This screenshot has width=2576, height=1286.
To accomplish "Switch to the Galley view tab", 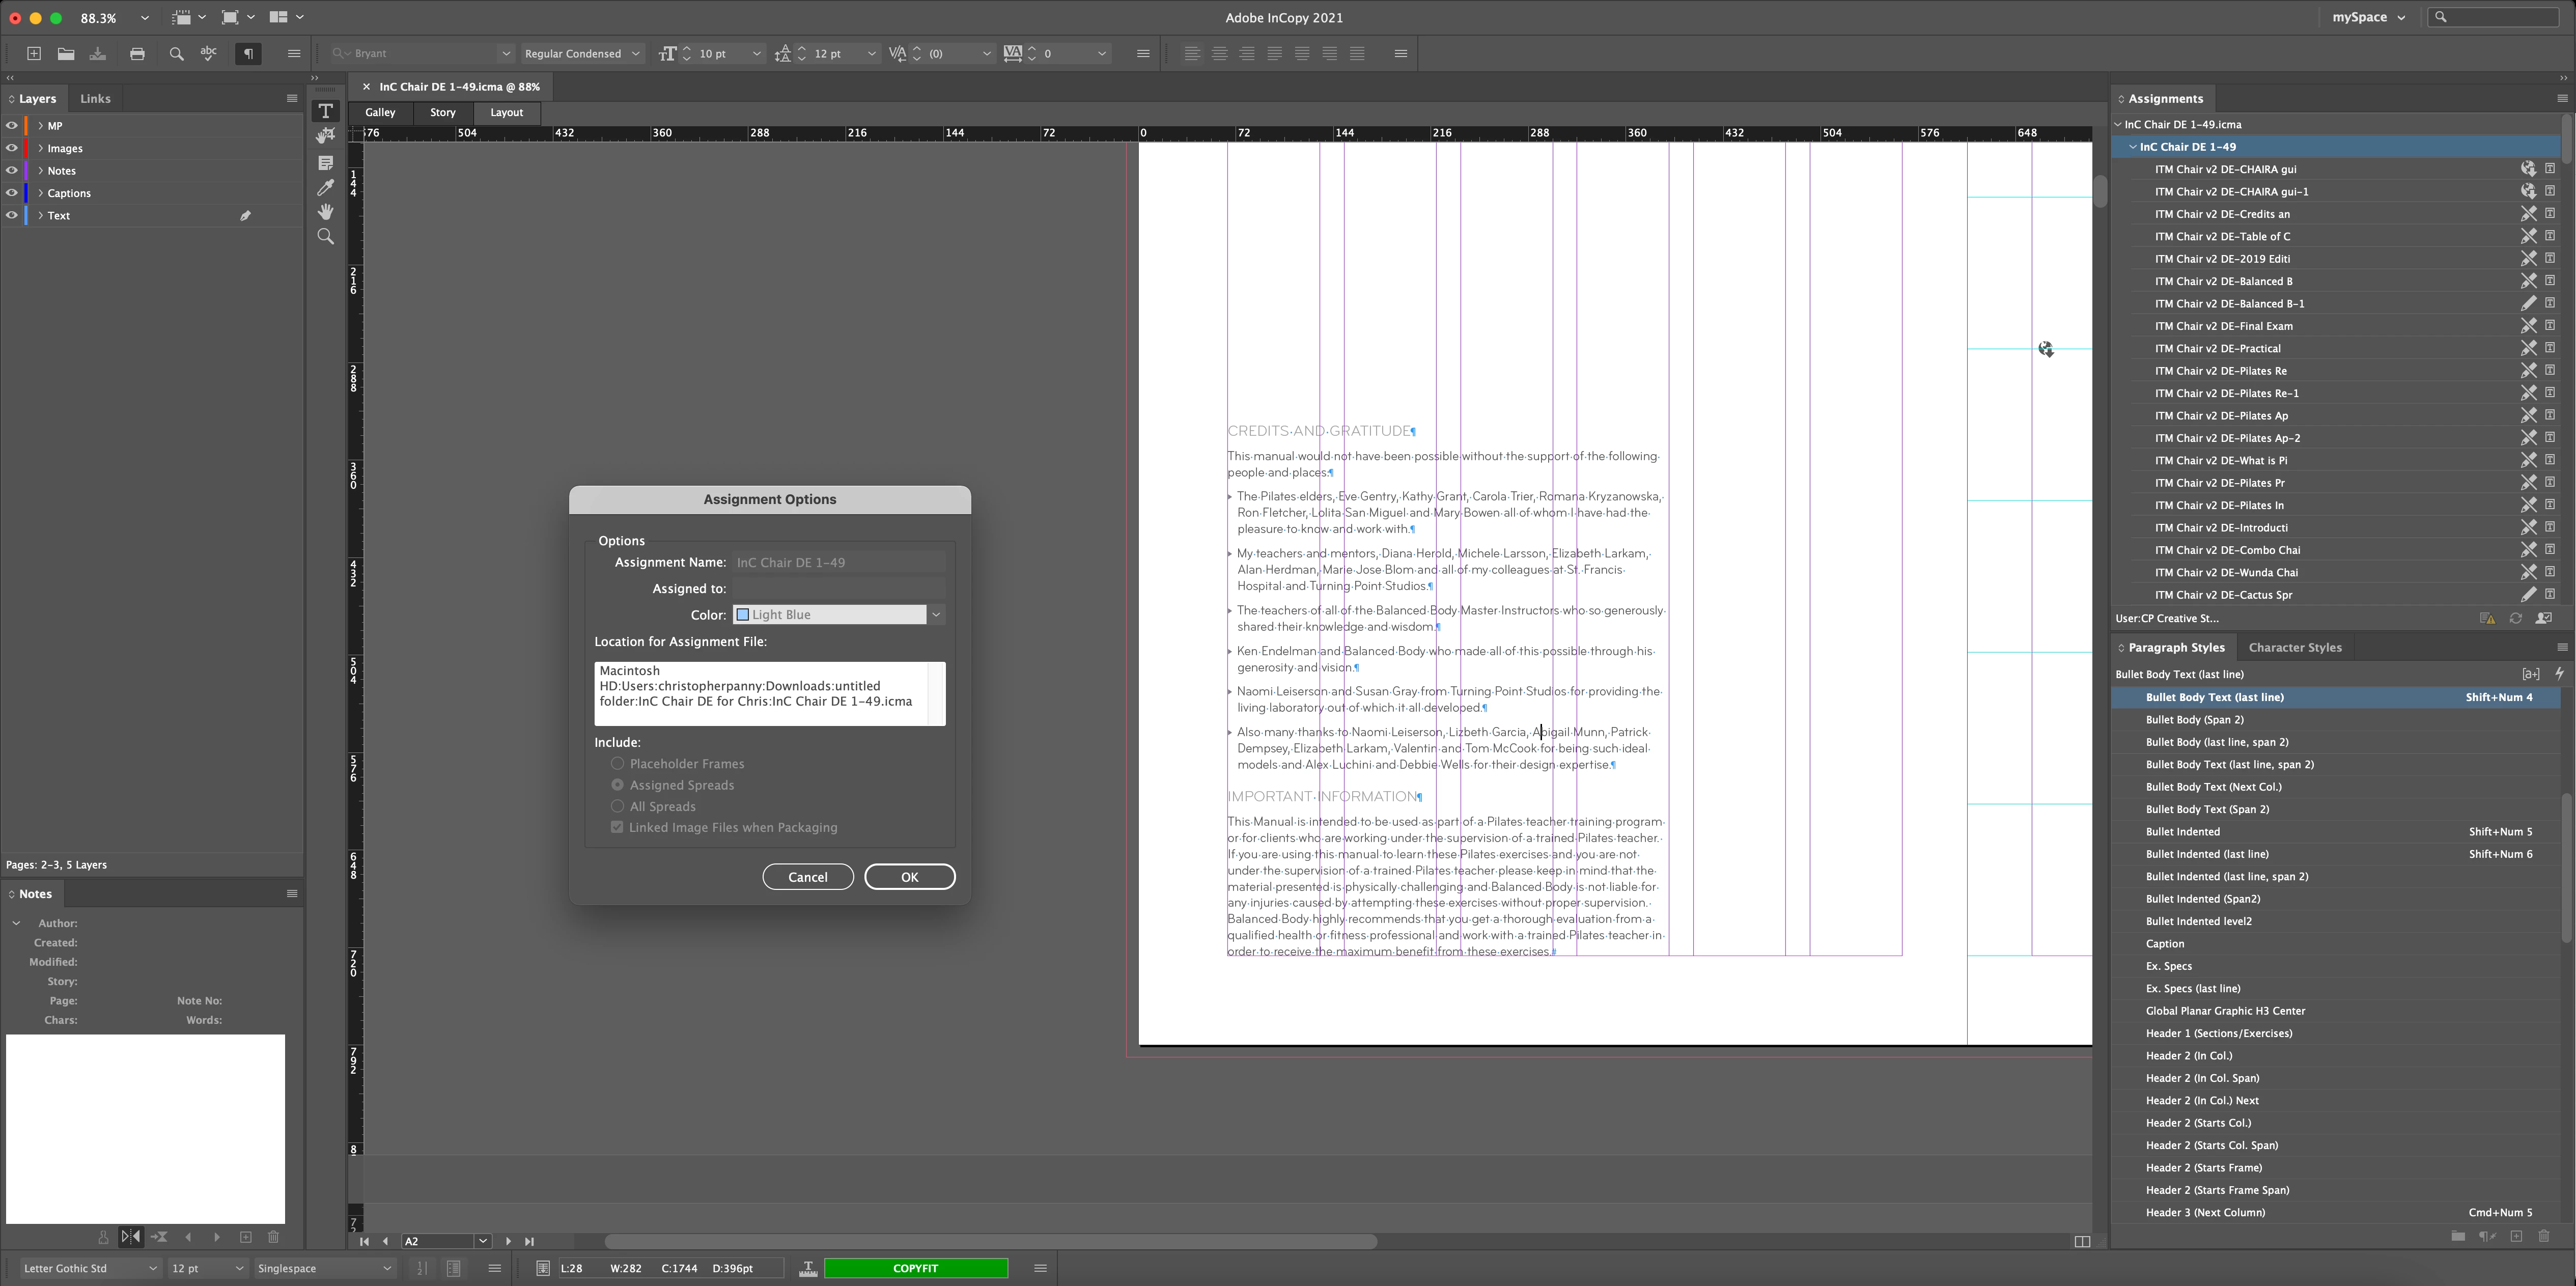I will point(380,113).
